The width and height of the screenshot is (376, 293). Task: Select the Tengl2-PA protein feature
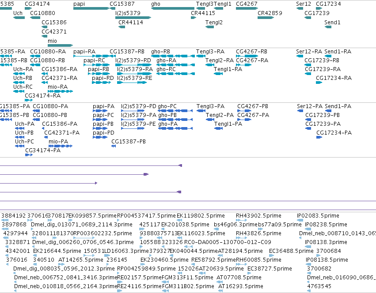coord(210,120)
